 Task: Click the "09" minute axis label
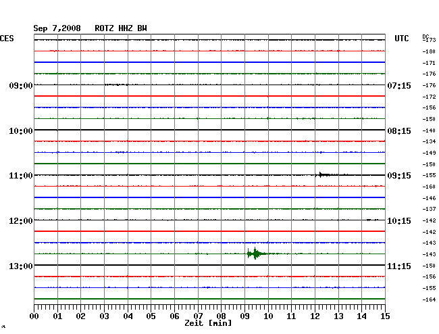tap(244, 316)
